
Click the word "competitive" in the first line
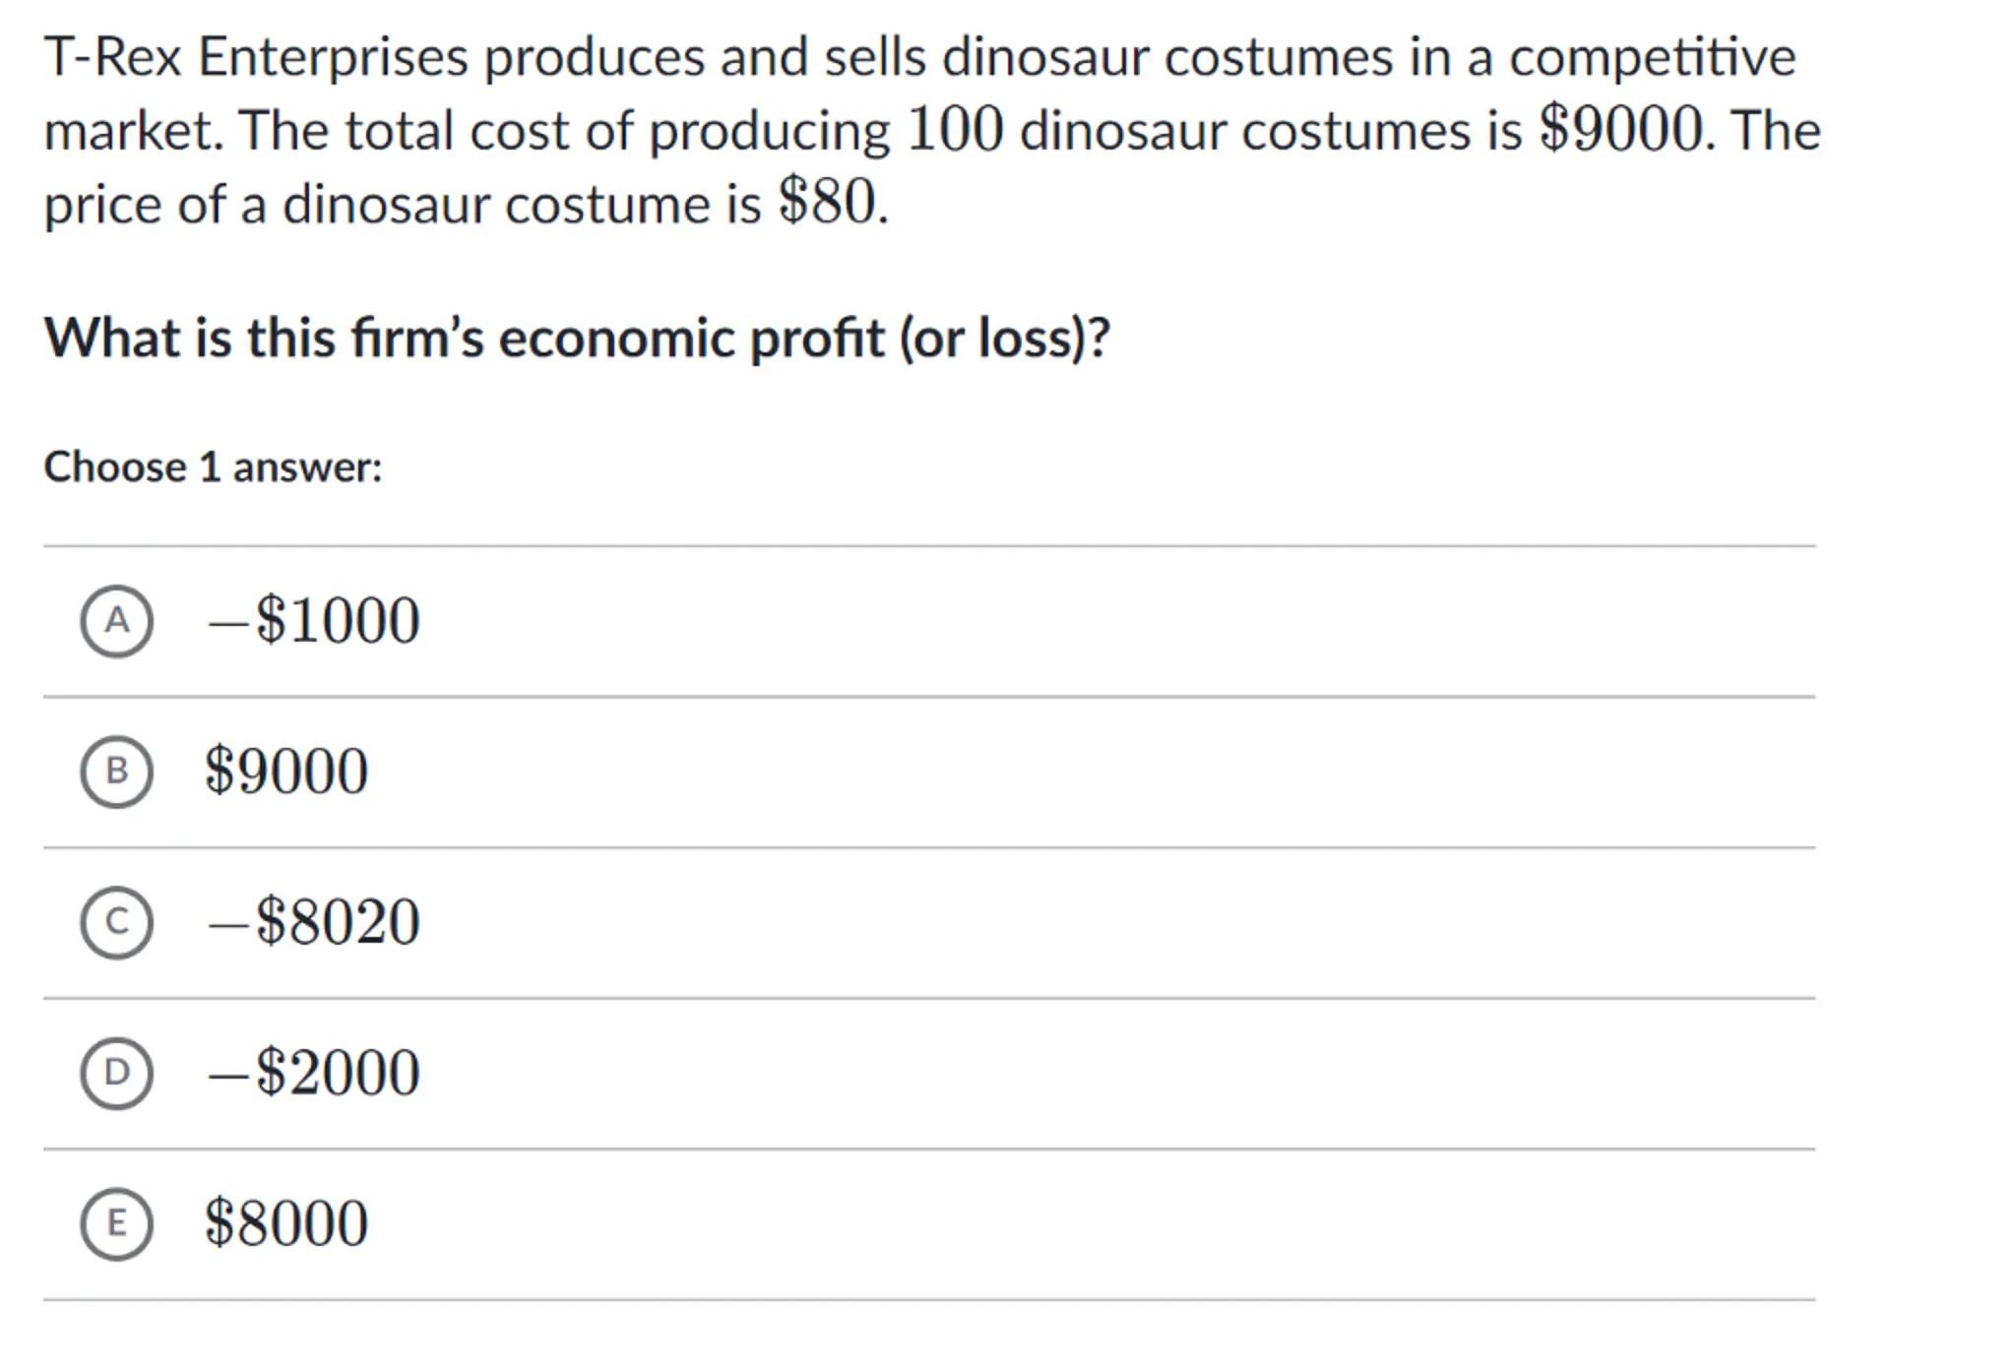tap(1652, 57)
